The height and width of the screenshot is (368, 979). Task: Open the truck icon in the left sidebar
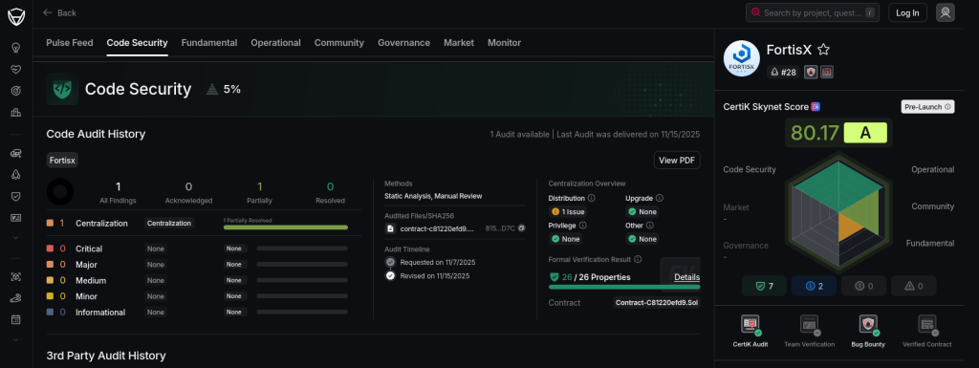tap(16, 154)
